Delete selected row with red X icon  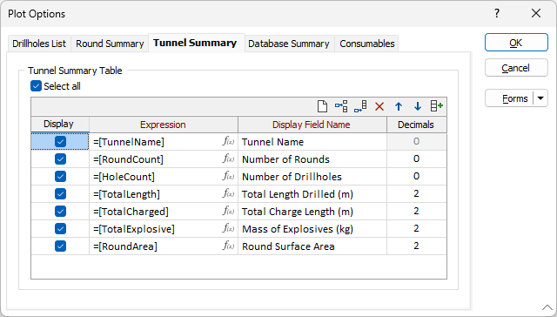pyautogui.click(x=379, y=106)
